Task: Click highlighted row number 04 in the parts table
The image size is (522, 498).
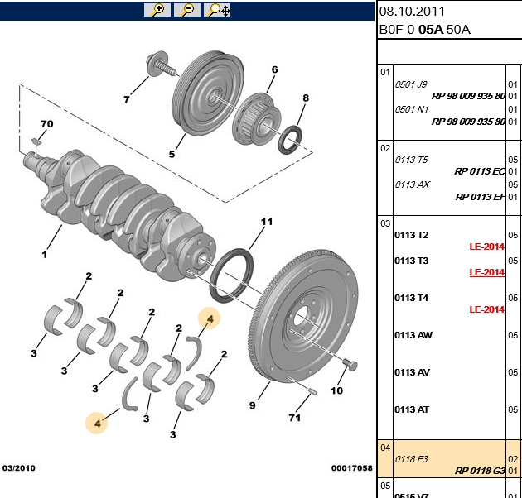Action: (x=385, y=448)
